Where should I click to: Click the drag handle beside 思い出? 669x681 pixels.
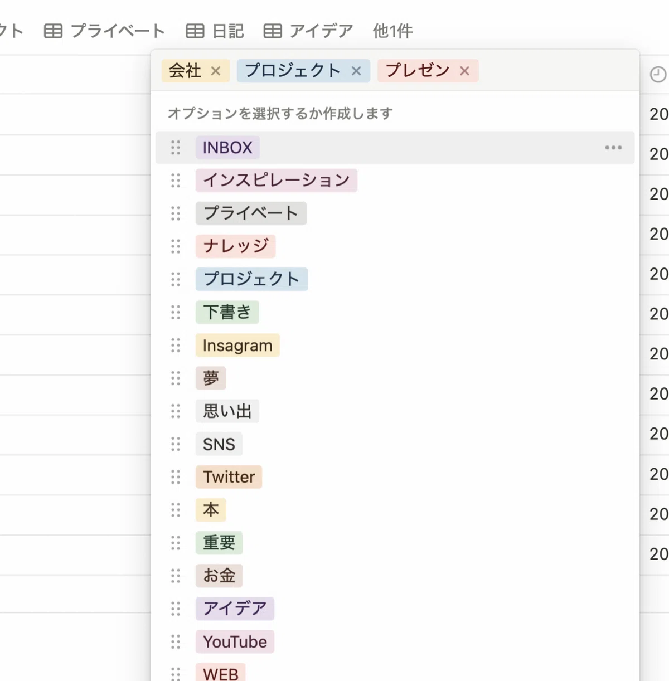[176, 411]
